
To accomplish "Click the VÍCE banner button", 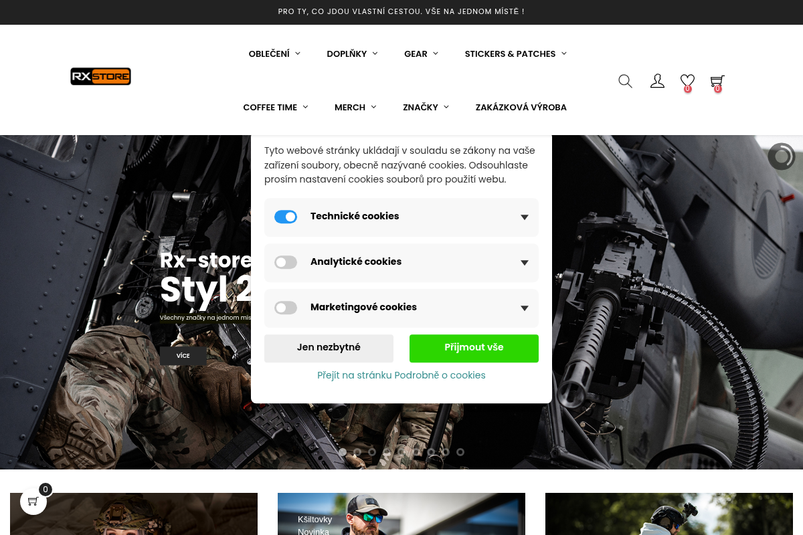I will (183, 356).
